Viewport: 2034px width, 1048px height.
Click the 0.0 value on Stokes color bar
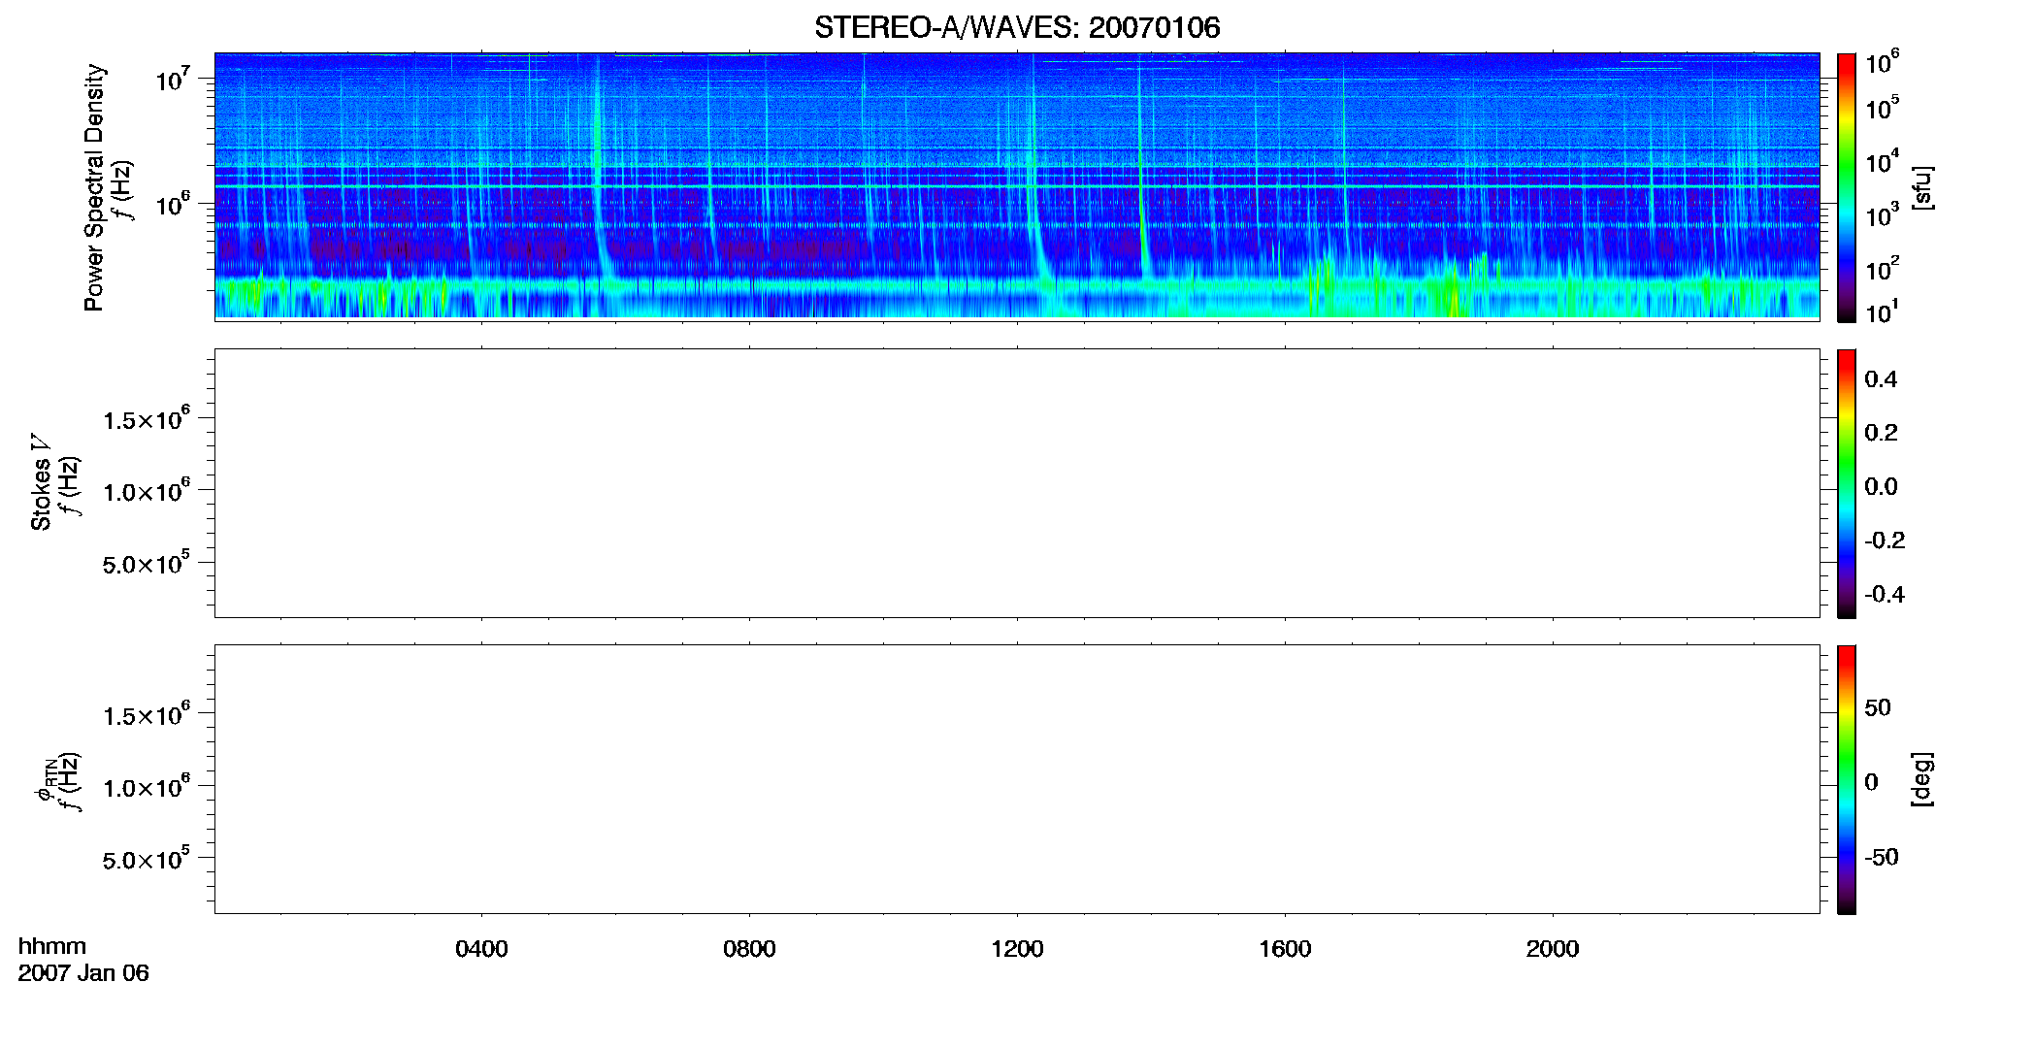(1881, 486)
